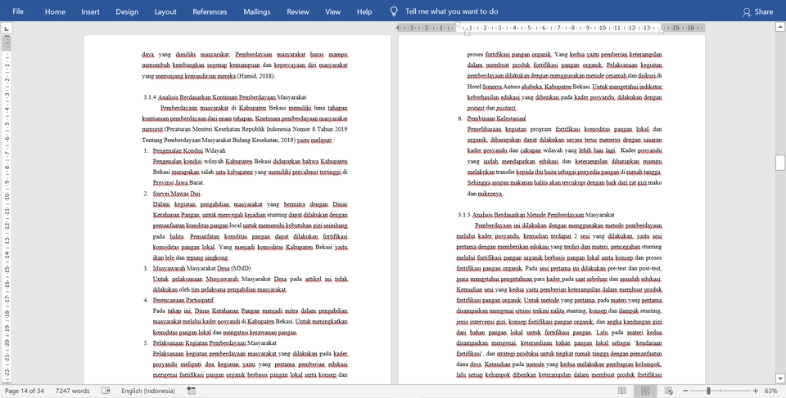Screen dimensions: 786x398
Task: Click 'Pelaksanaan Kegiatan Pemberdayaan Masyarakat' item
Action: [x=215, y=343]
